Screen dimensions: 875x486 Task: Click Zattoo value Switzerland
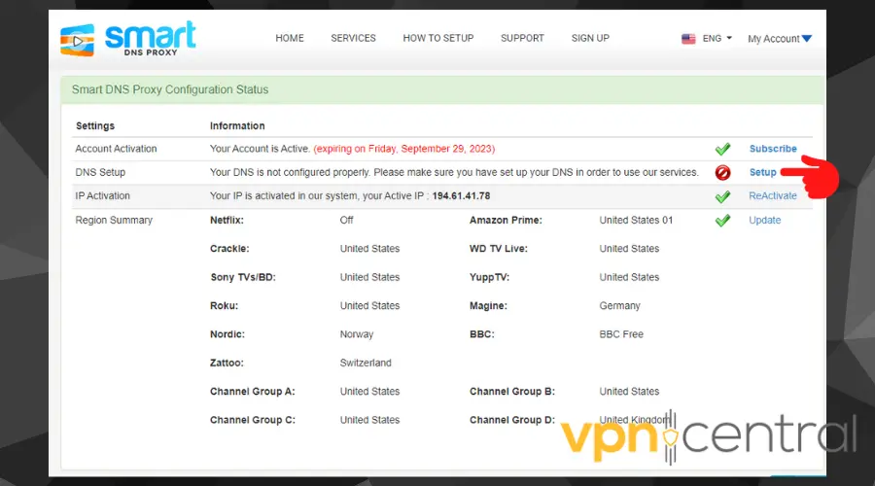(x=366, y=363)
